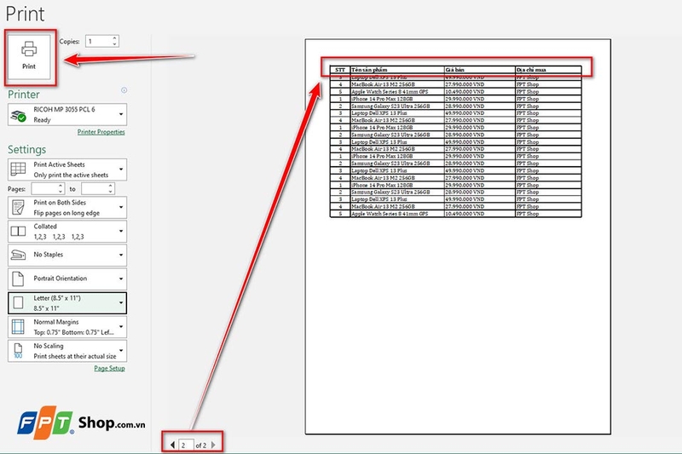The image size is (682, 454).
Task: Click the Pages from input field
Action: (44, 188)
